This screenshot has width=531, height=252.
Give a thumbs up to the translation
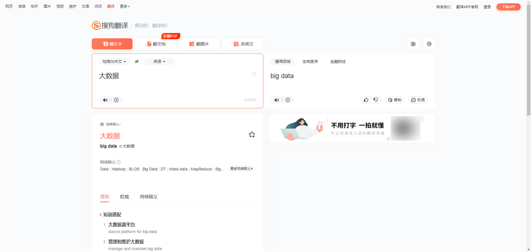pos(366,100)
